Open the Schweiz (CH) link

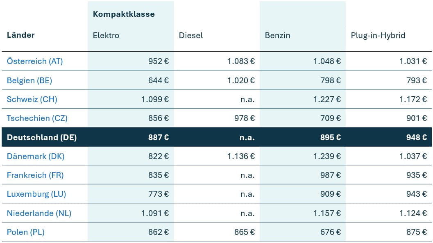(x=32, y=99)
